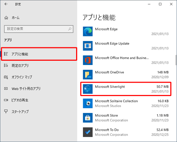Viewport: 177px width, 142px height.
Task: Select the Microsoft Edge entry name
Action: pos(106,29)
